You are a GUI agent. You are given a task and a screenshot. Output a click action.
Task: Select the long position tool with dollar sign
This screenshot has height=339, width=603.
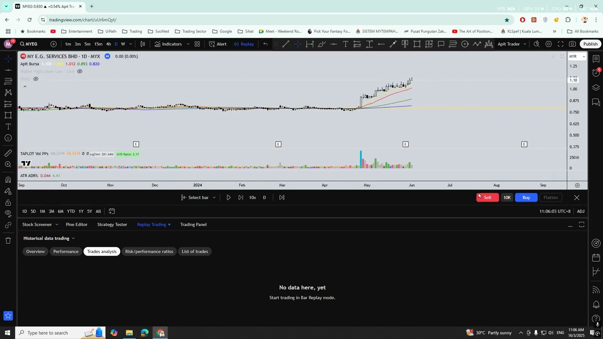pyautogui.click(x=405, y=44)
